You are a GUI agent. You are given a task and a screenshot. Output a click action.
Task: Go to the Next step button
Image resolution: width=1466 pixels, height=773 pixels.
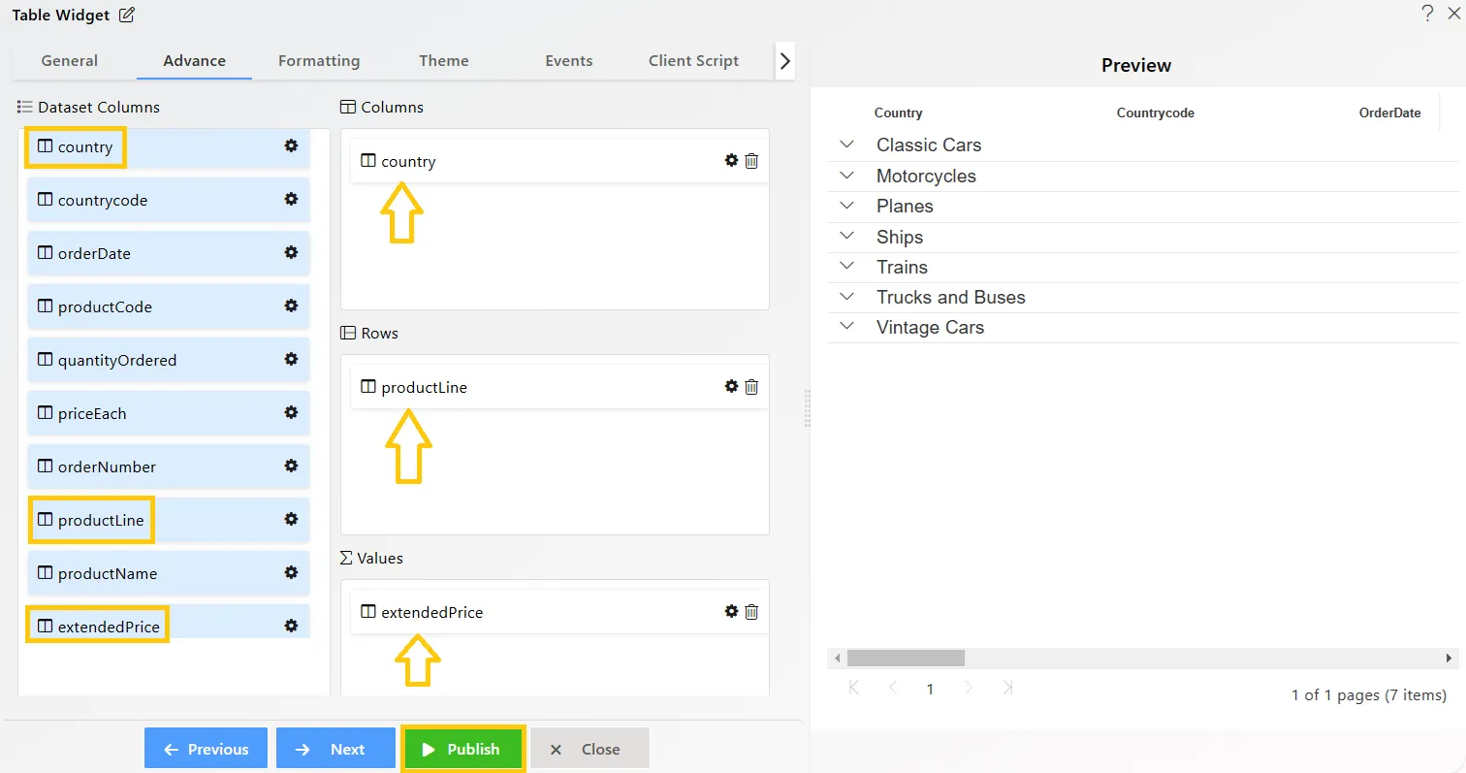click(x=335, y=749)
